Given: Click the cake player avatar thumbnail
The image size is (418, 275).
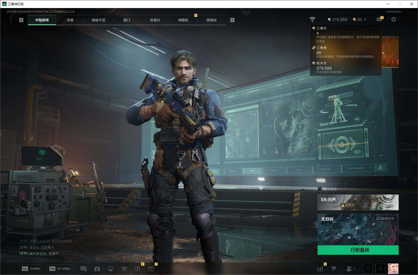Looking at the screenshot, I should pos(393,268).
